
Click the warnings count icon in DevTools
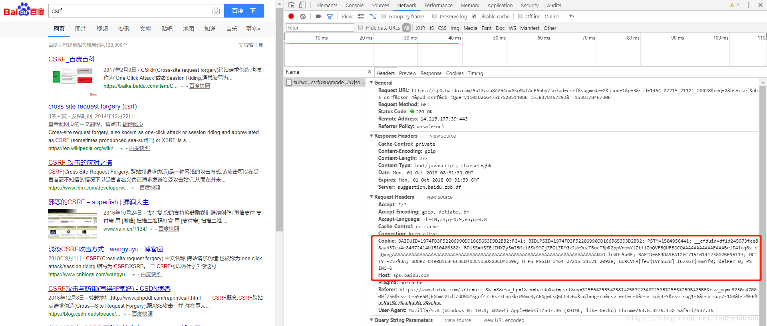tap(734, 5)
